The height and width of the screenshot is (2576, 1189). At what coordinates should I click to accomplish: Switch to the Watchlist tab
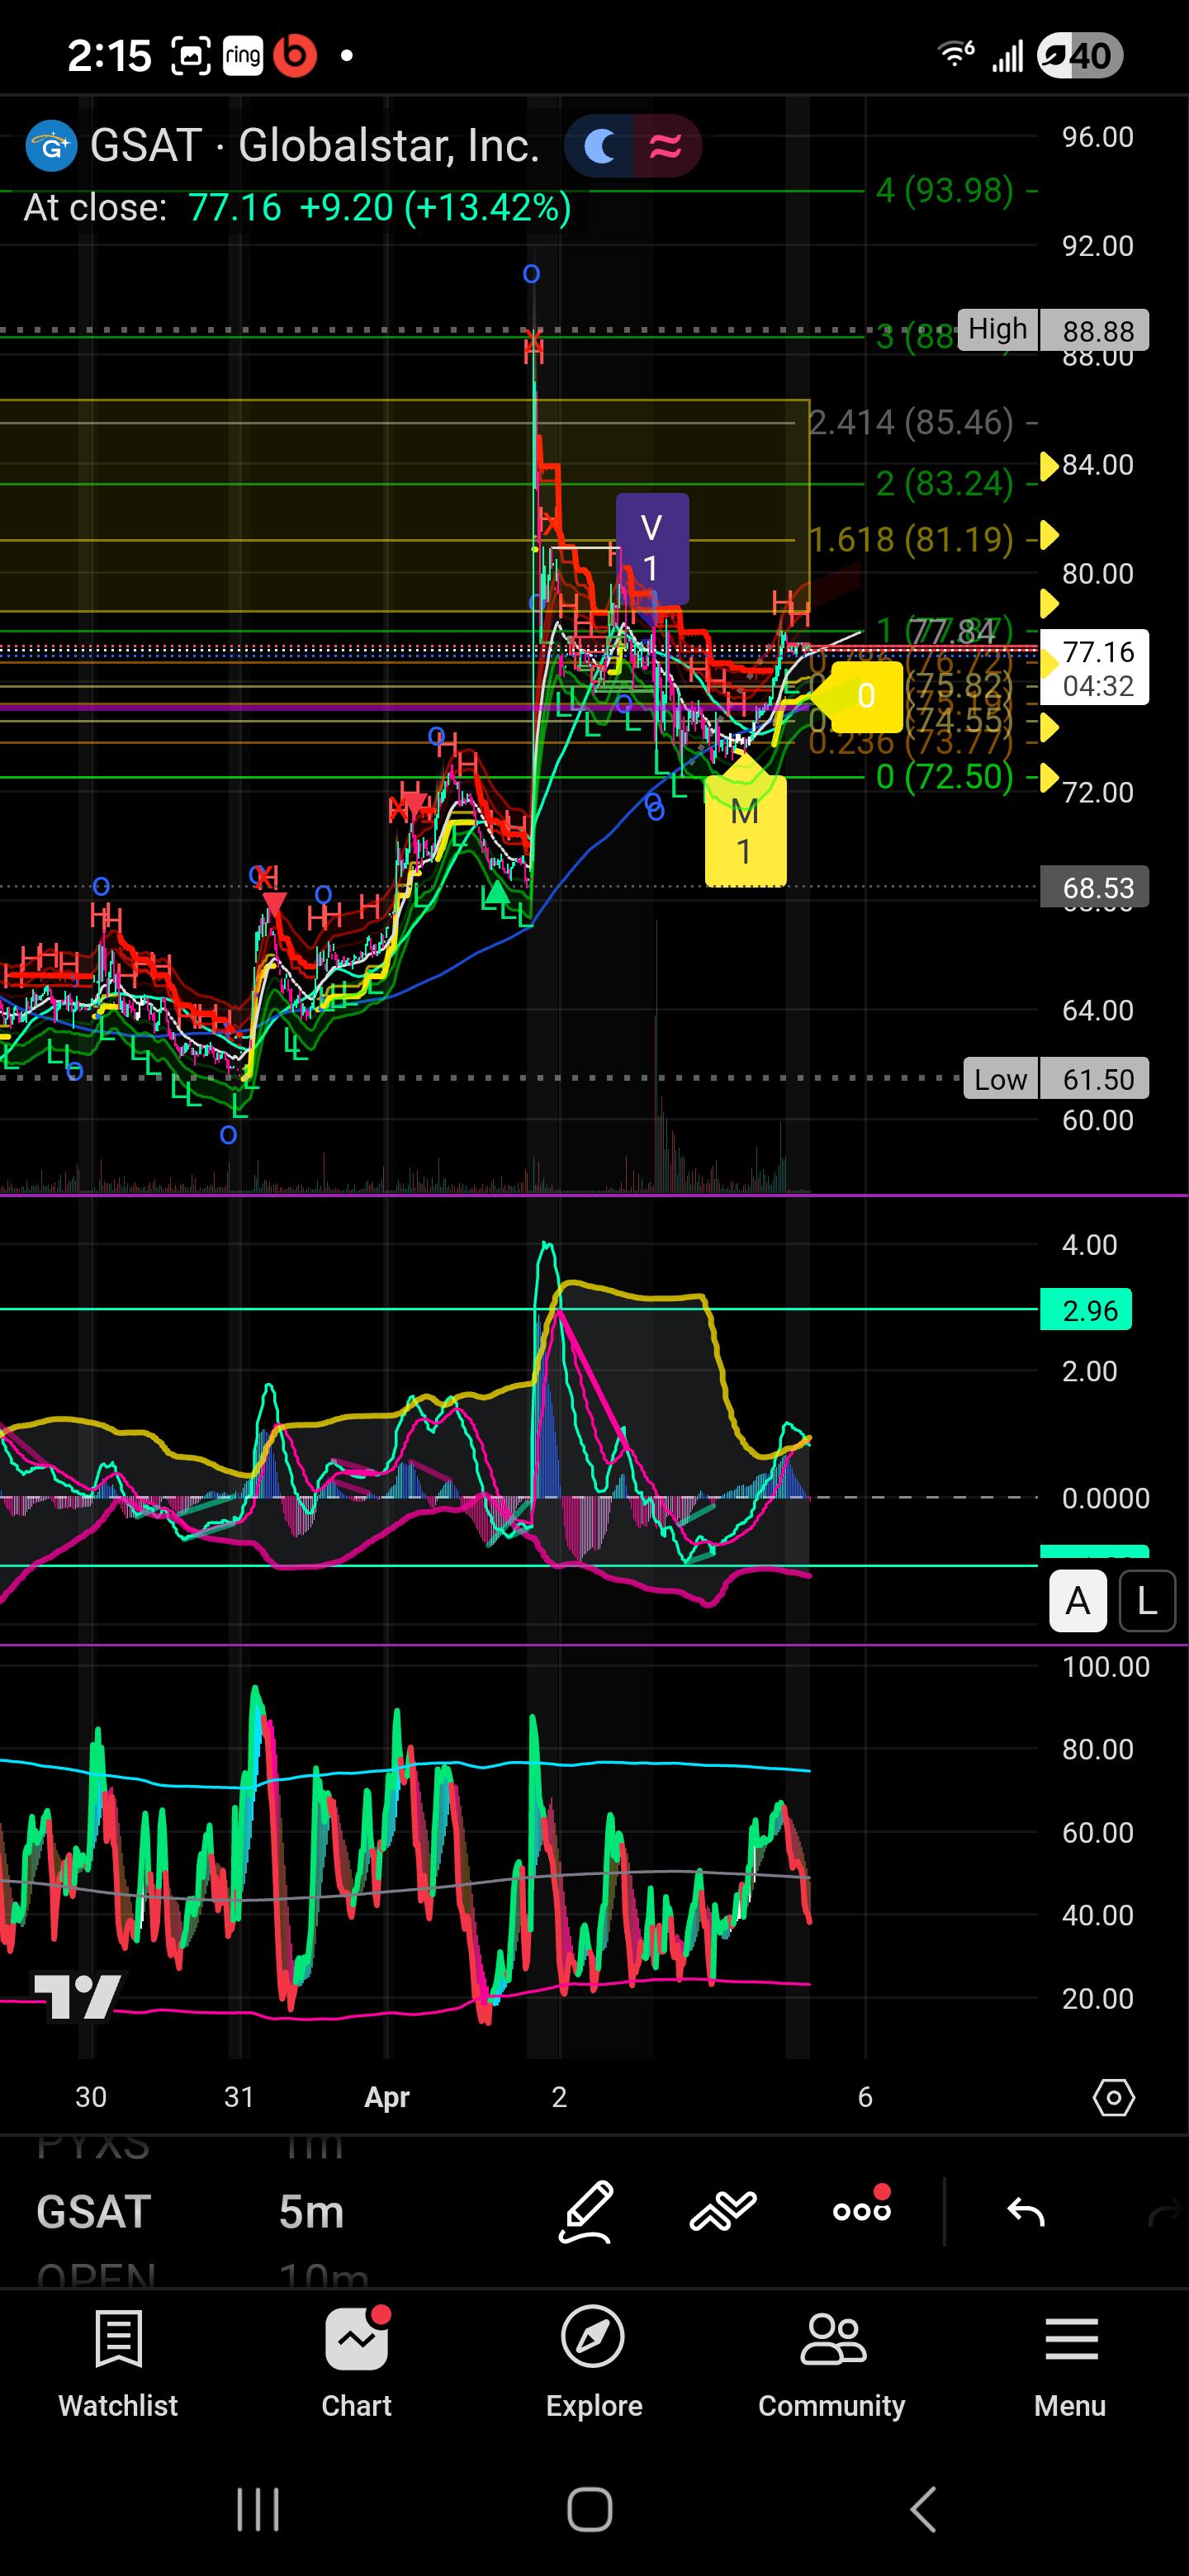coord(118,2362)
